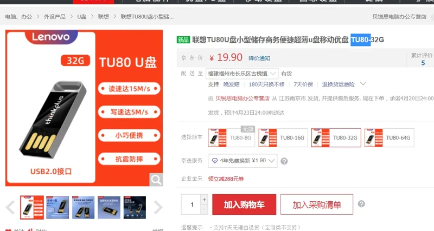The width and height of the screenshot is (434, 231).
Task: Choose the TU80-16G version
Action: click(x=283, y=137)
